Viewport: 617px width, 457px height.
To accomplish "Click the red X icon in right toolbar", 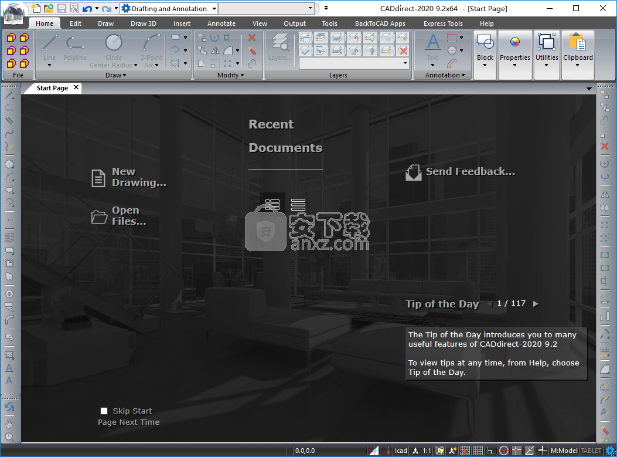I will coord(605,146).
